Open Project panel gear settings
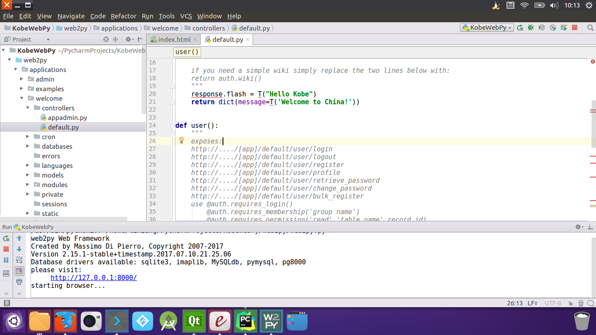This screenshot has height=335, width=596. tap(129, 39)
